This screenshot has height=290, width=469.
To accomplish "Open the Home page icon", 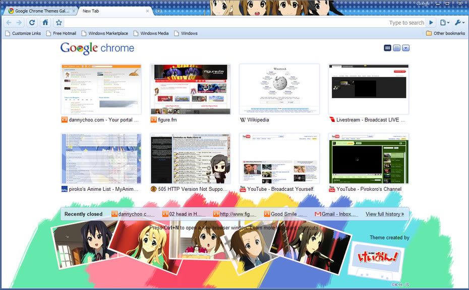I will pyautogui.click(x=45, y=22).
